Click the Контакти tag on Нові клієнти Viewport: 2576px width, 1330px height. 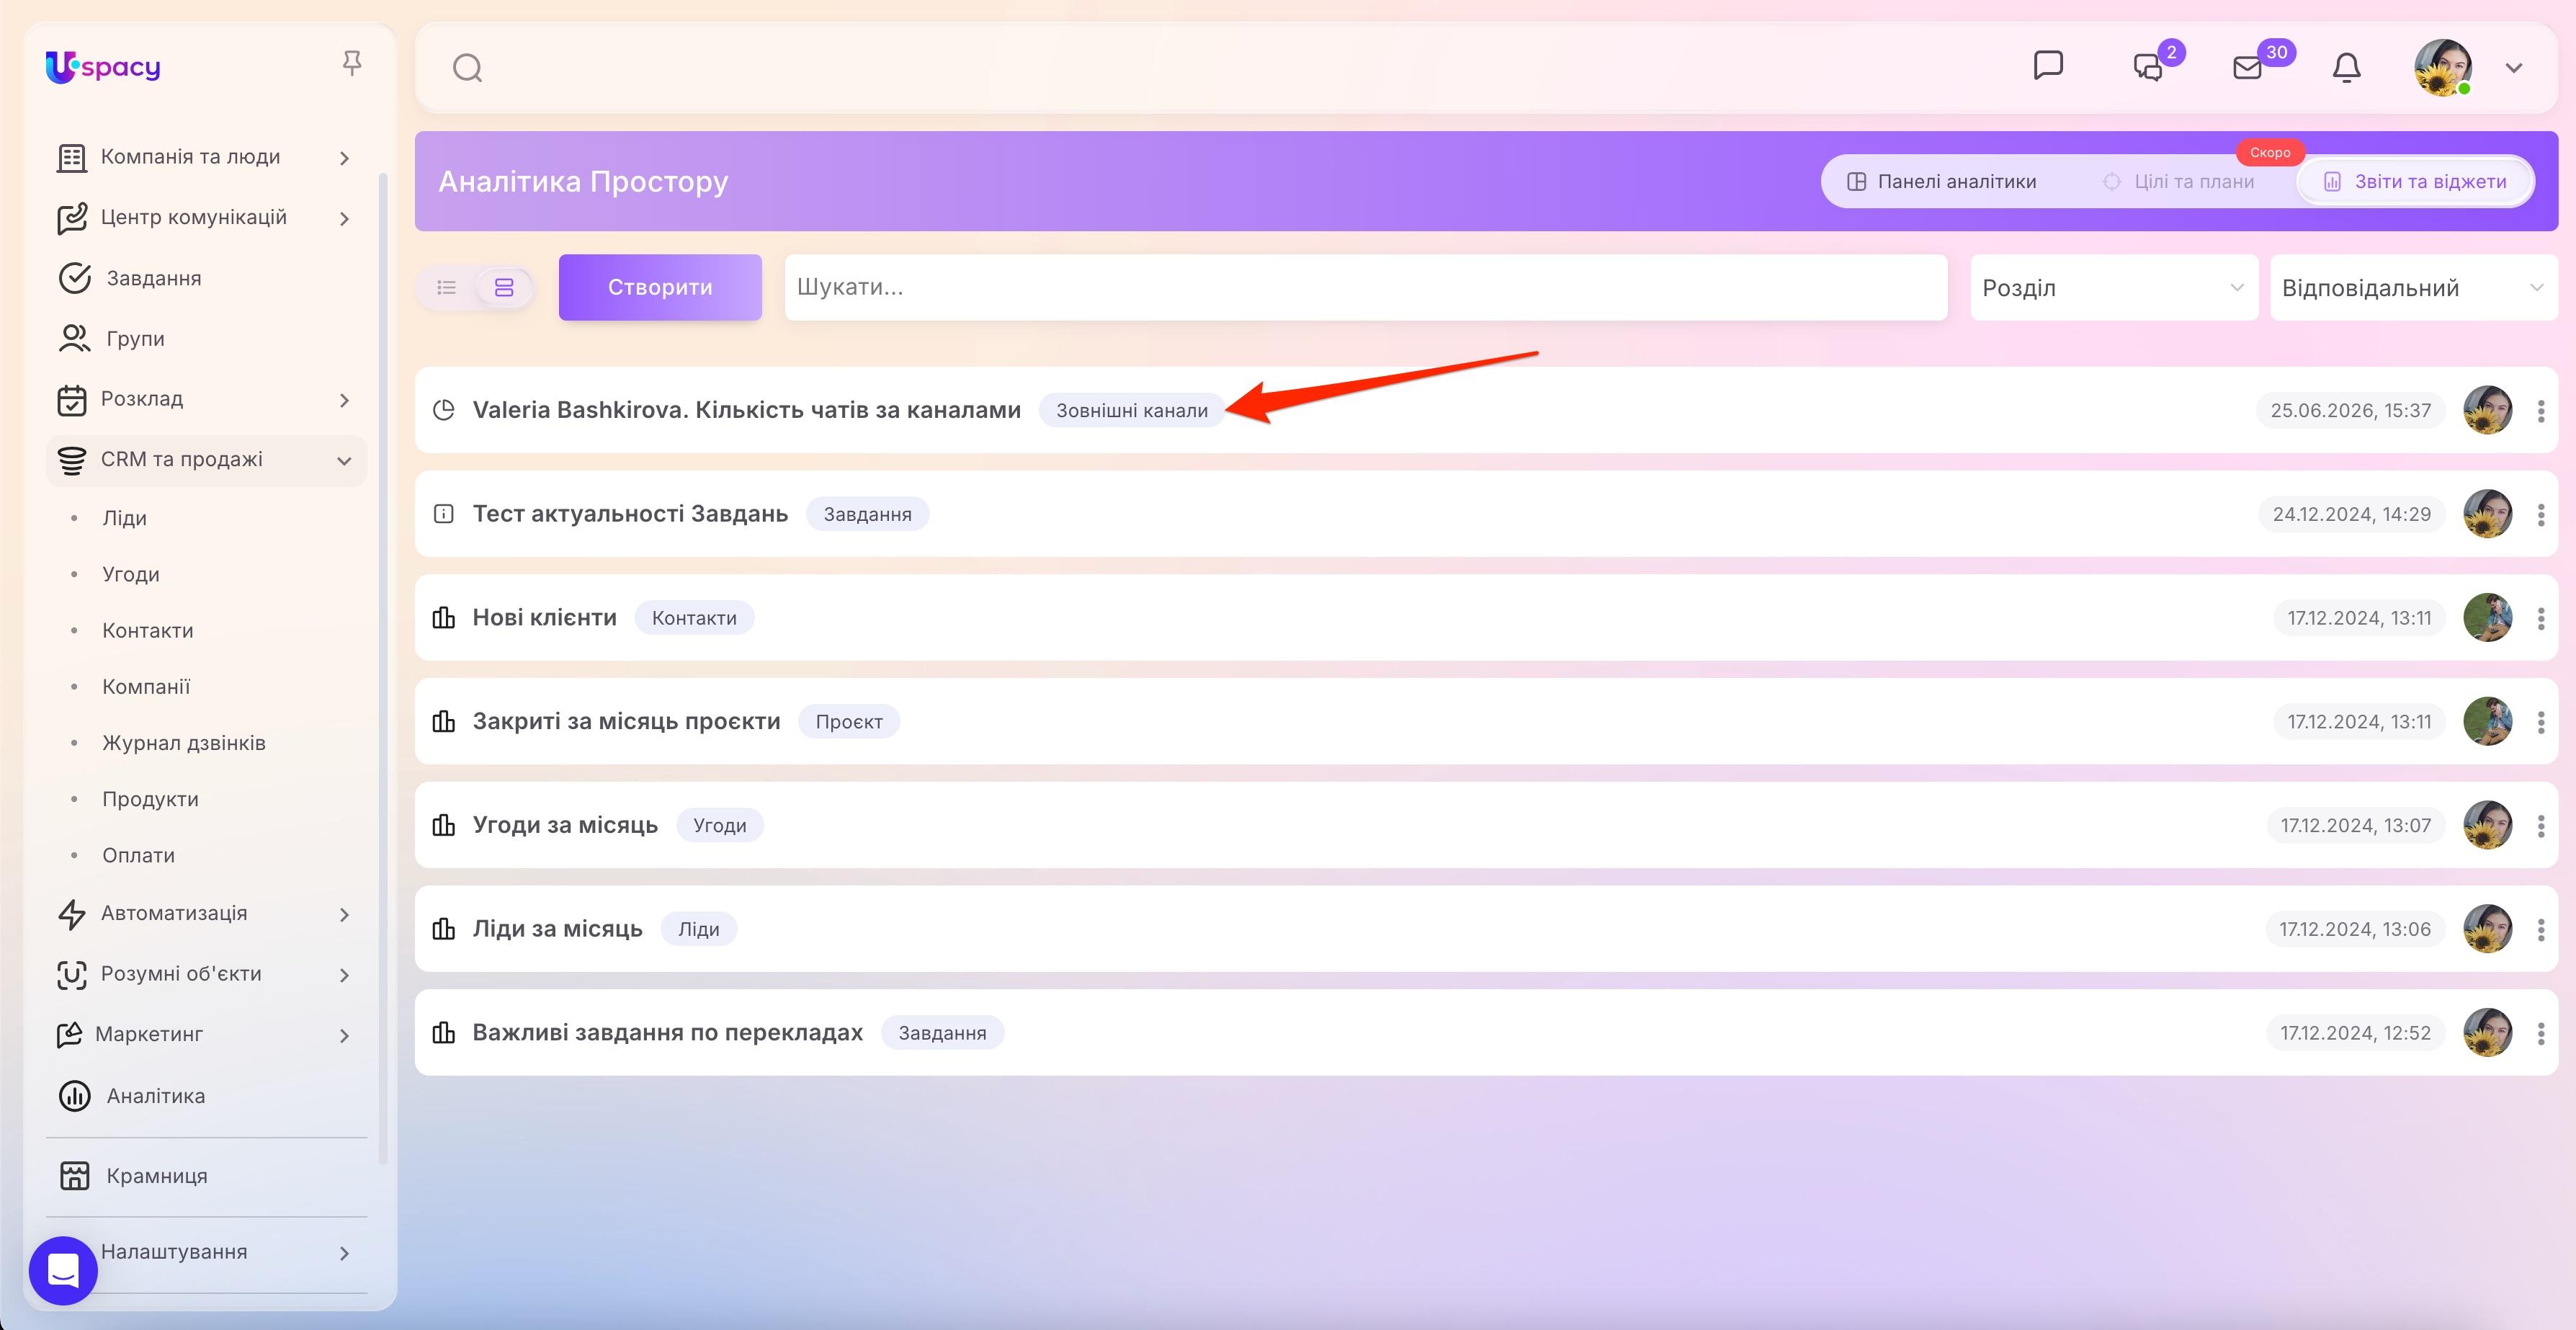(694, 618)
